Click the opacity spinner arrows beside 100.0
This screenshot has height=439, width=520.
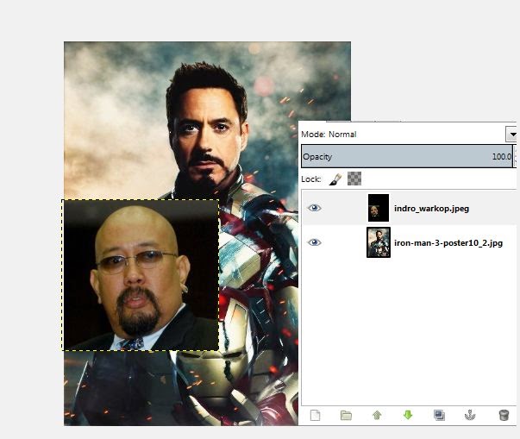515,156
